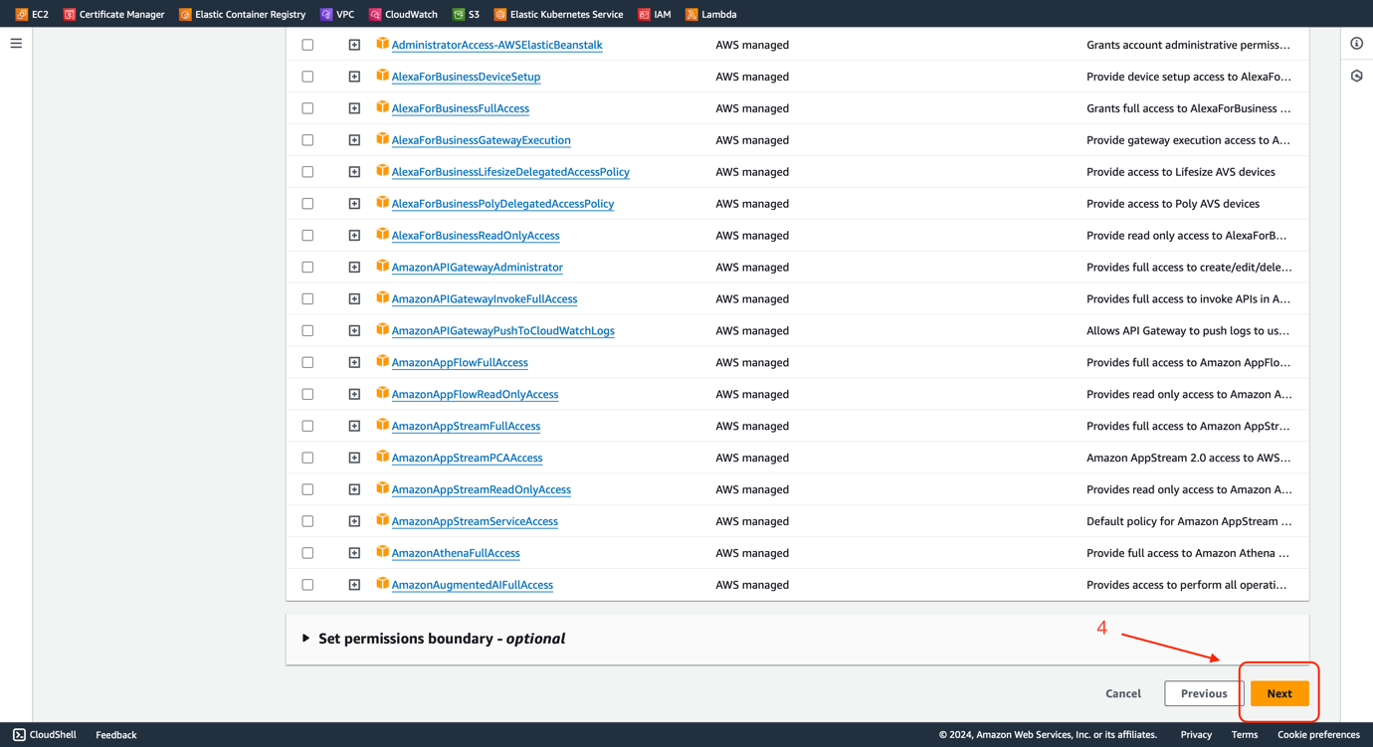1373x747 pixels.
Task: Open the AmazonAthenaFullAccess policy link
Action: 456,553
